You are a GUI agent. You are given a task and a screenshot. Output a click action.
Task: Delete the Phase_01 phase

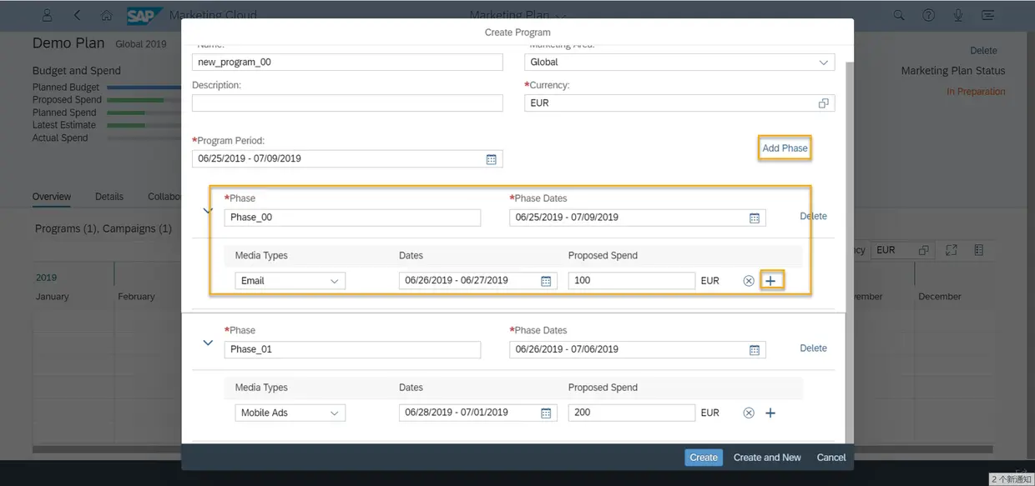coord(813,348)
